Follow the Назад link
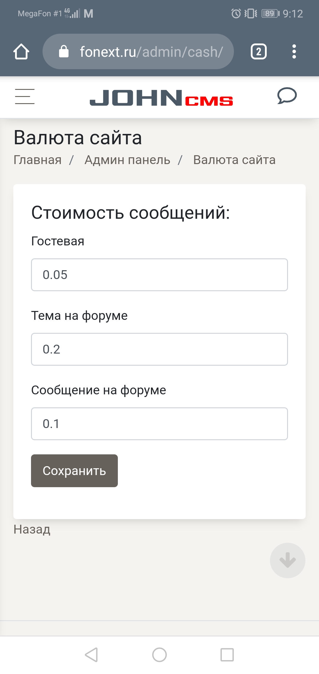This screenshot has height=674, width=319. (x=32, y=529)
